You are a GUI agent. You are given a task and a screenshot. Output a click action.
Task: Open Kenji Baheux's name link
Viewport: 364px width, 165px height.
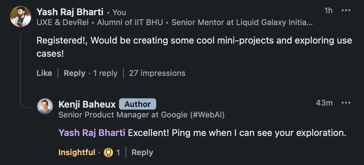[x=87, y=105]
